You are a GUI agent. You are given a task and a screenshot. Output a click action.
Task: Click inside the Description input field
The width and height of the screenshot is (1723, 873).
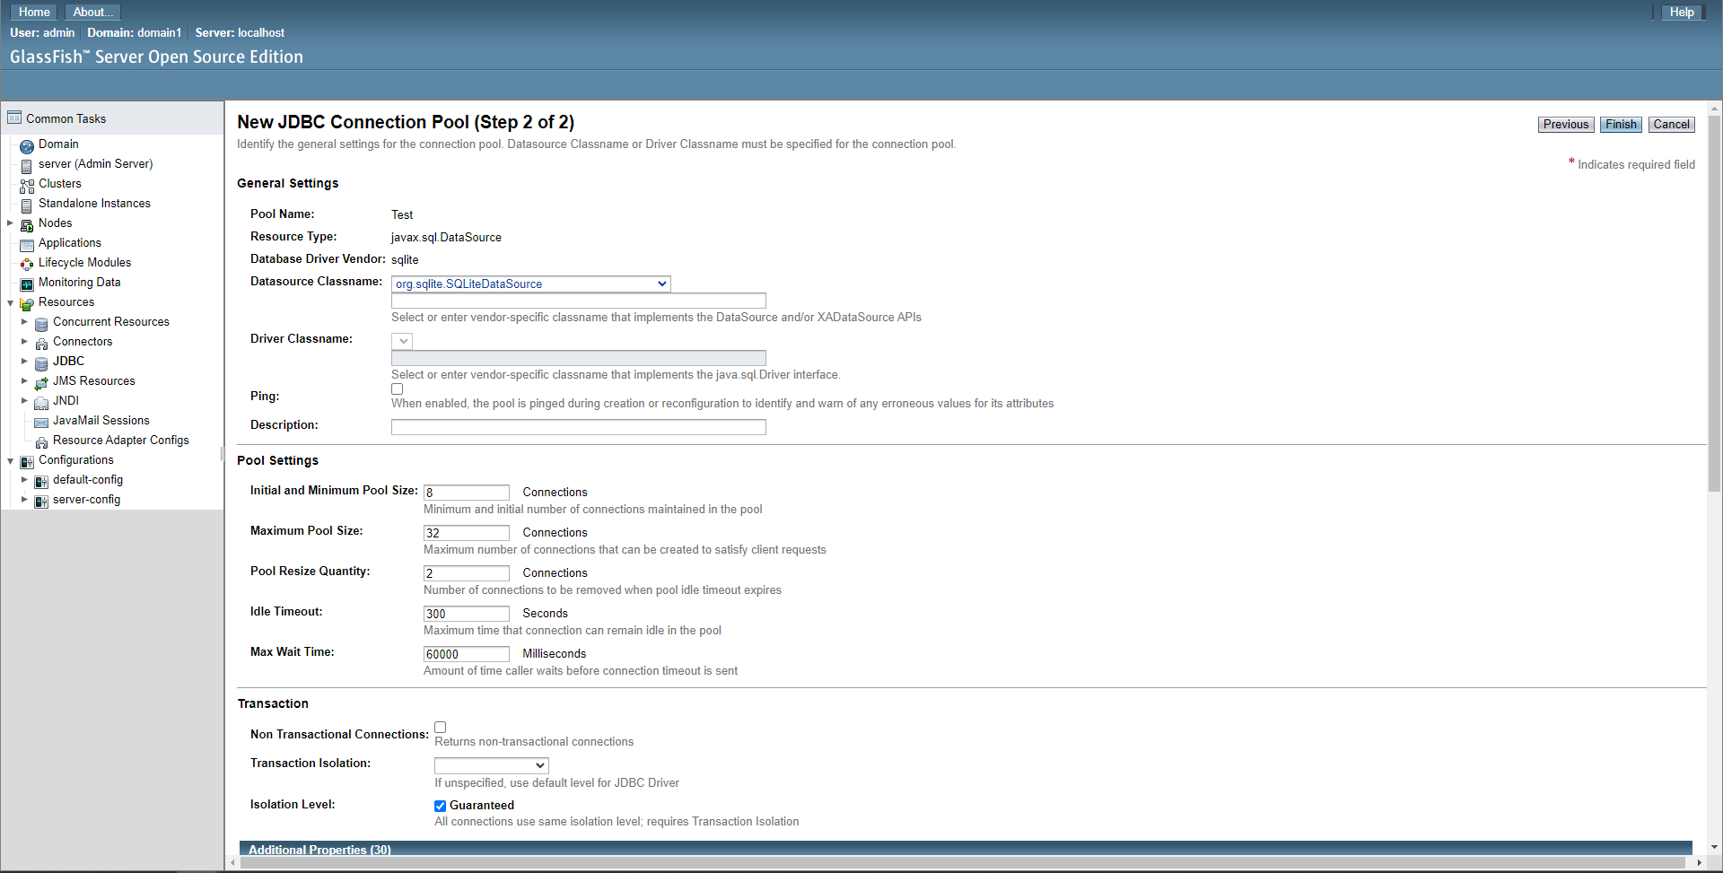click(x=578, y=427)
